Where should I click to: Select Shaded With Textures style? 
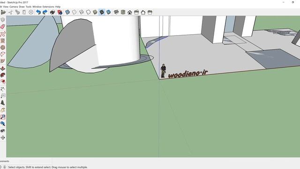pyautogui.click(x=102, y=12)
